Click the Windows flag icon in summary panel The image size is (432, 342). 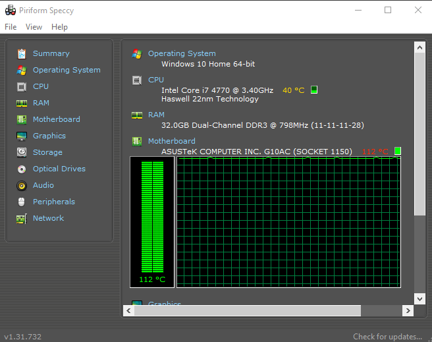pyautogui.click(x=137, y=54)
